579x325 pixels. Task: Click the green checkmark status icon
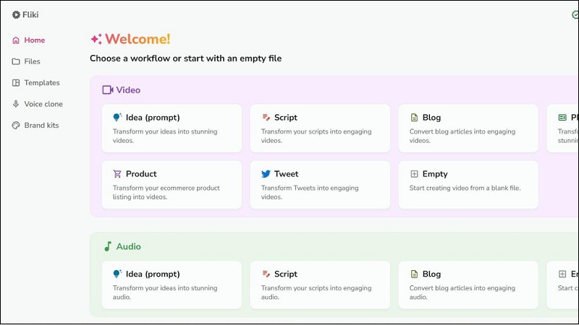pos(575,15)
